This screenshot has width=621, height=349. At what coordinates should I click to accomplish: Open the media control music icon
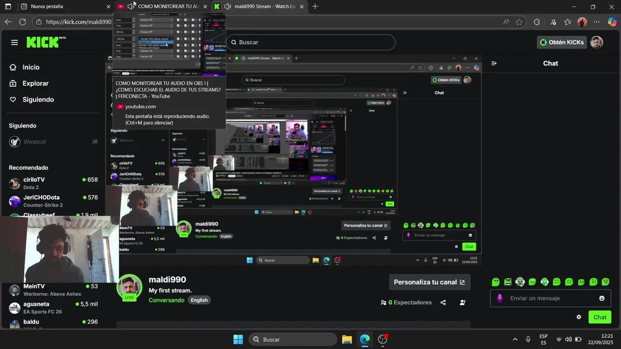(553, 22)
